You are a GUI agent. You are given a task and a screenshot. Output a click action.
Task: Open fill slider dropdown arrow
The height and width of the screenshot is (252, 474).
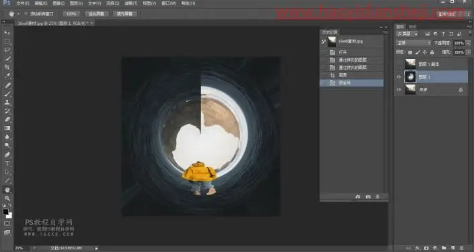point(469,52)
